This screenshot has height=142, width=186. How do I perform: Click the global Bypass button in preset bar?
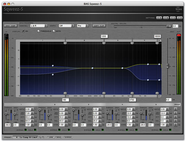coord(68,137)
